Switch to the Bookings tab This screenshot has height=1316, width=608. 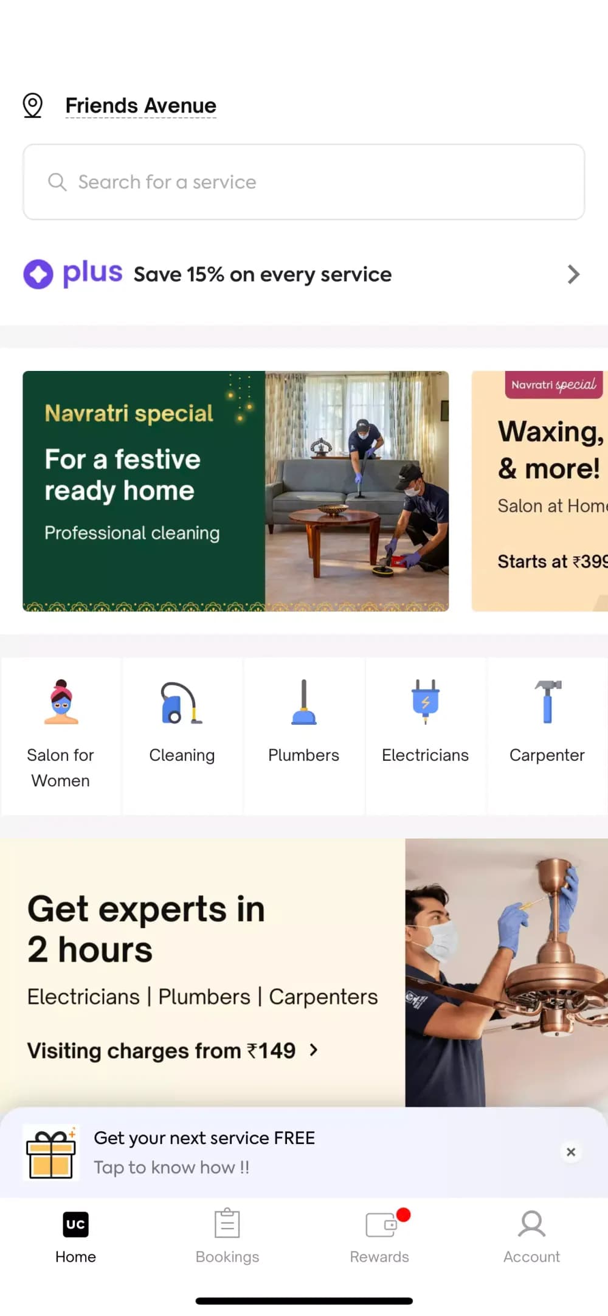click(227, 1236)
